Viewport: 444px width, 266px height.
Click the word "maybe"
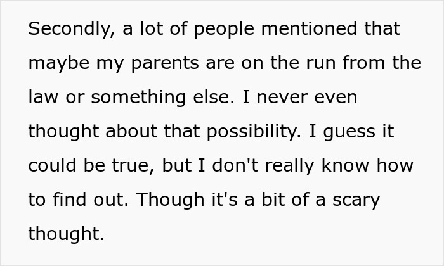click(x=55, y=64)
